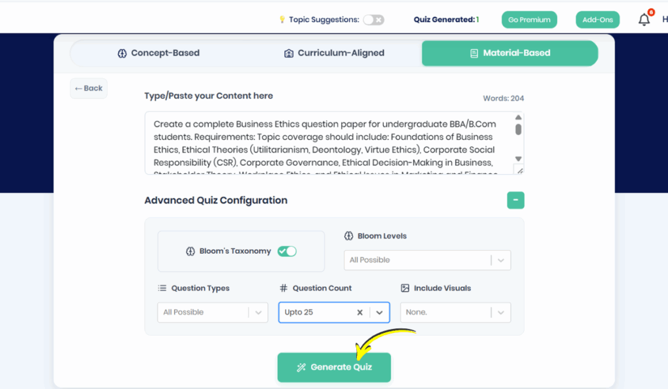Click the Generate Quiz button
Image resolution: width=668 pixels, height=389 pixels.
pyautogui.click(x=334, y=367)
